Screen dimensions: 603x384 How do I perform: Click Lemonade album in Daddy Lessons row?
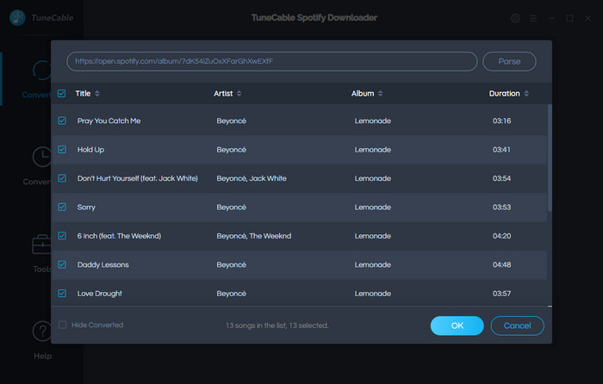(373, 264)
